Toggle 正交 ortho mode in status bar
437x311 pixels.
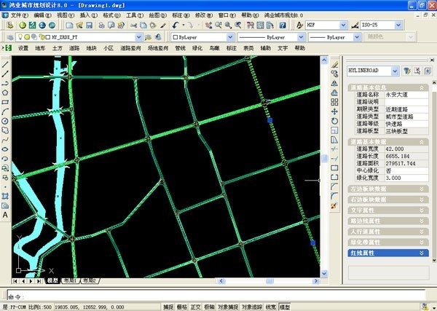tap(195, 307)
